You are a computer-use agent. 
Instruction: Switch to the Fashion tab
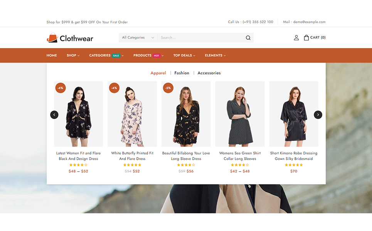[x=182, y=73]
